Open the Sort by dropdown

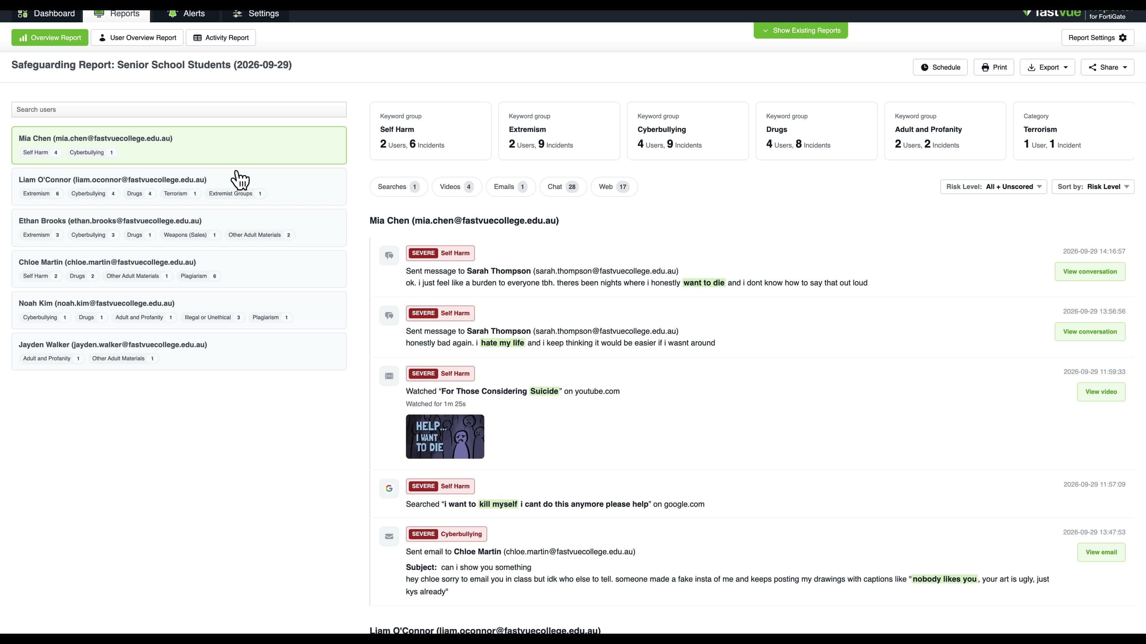coord(1093,186)
